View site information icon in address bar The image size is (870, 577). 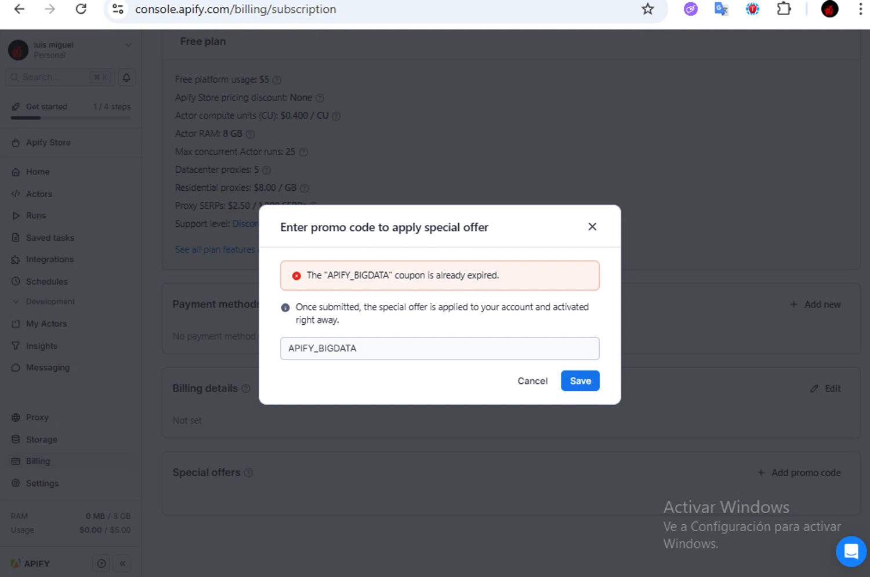(x=118, y=9)
